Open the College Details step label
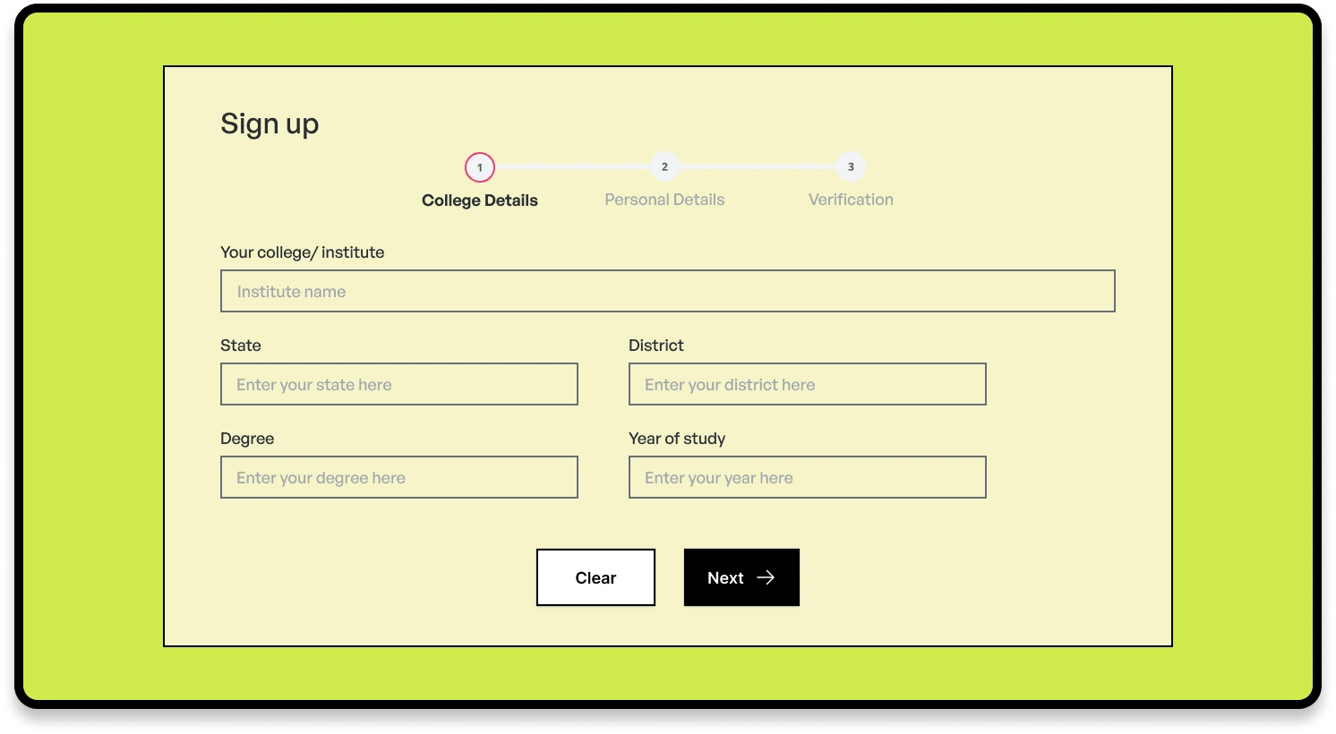The height and width of the screenshot is (734, 1336). pyautogui.click(x=480, y=201)
